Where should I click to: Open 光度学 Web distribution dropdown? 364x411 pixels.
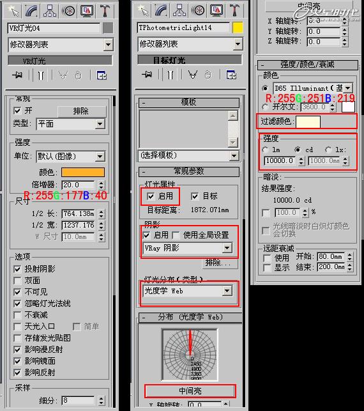[x=188, y=291]
